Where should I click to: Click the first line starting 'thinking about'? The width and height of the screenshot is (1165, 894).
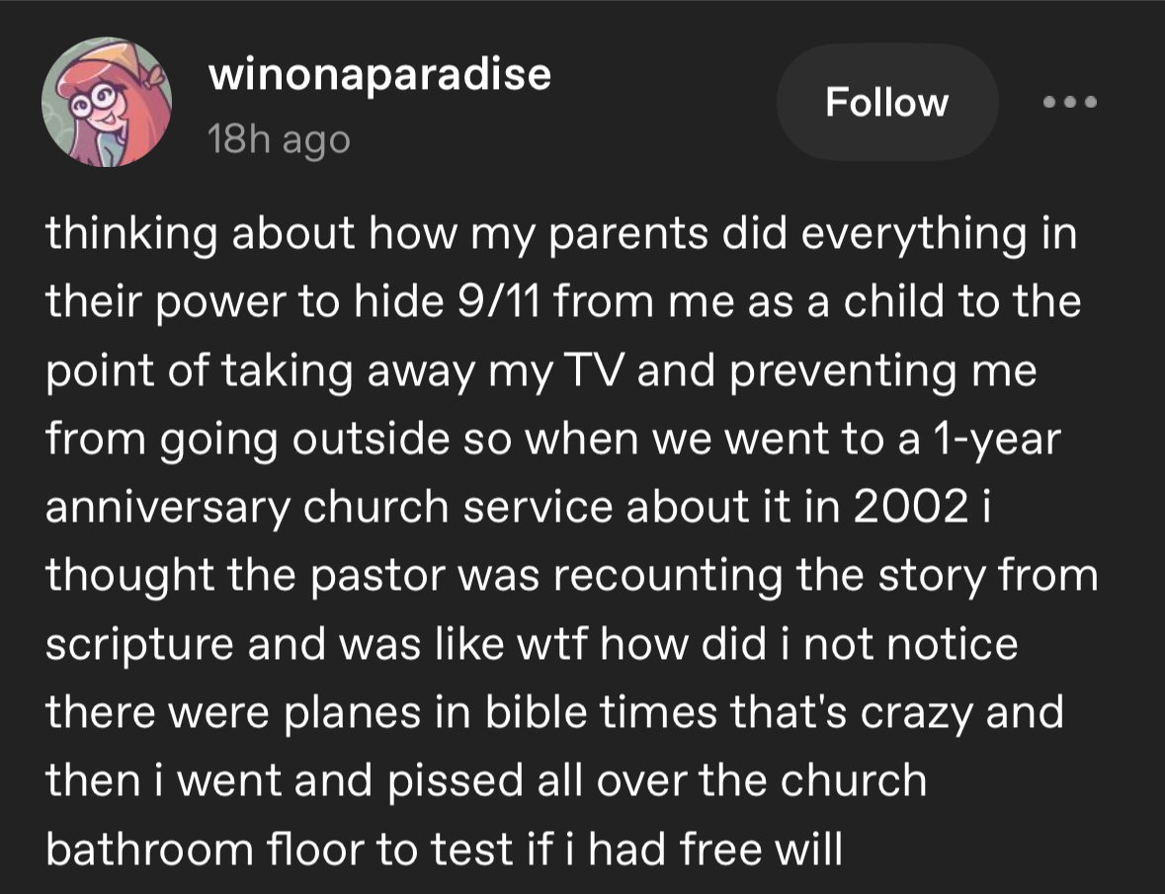tap(561, 234)
